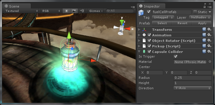Open the Direction Y-Axis dropdown

[192, 88]
